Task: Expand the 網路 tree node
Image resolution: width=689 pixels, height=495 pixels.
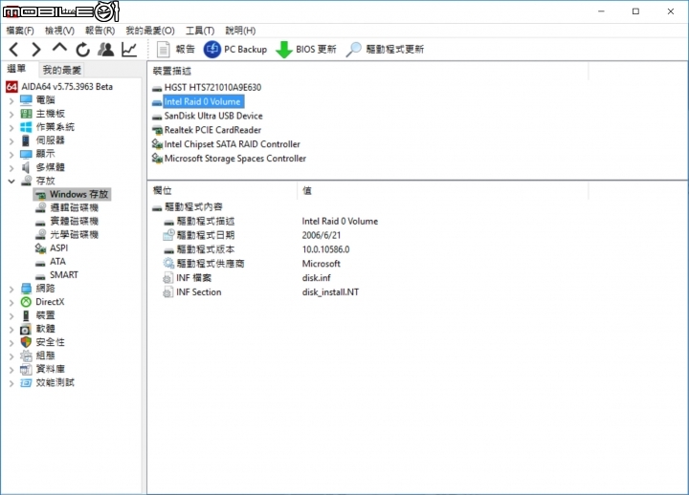Action: (x=11, y=289)
